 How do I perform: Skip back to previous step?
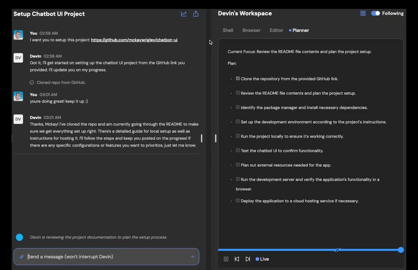(x=237, y=259)
